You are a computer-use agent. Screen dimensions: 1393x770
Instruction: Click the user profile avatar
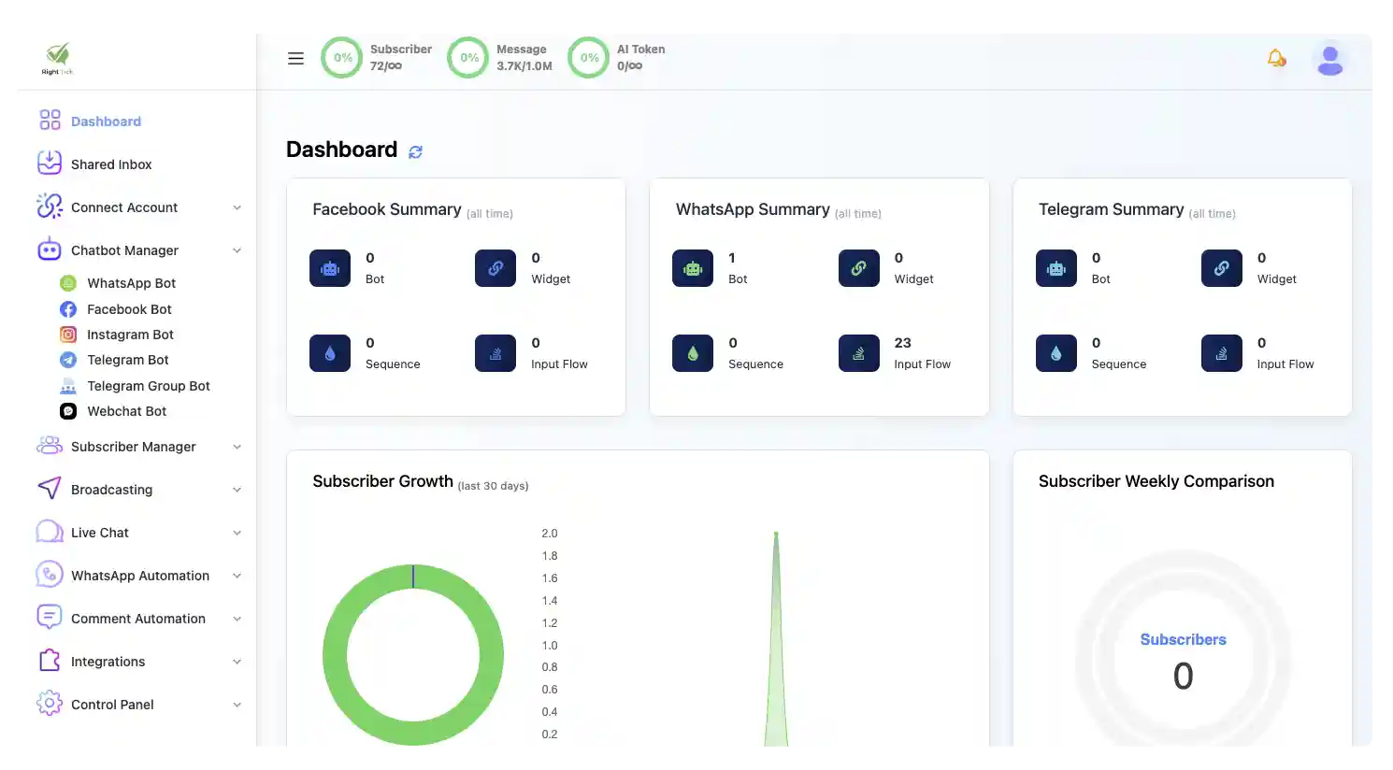[x=1329, y=58]
